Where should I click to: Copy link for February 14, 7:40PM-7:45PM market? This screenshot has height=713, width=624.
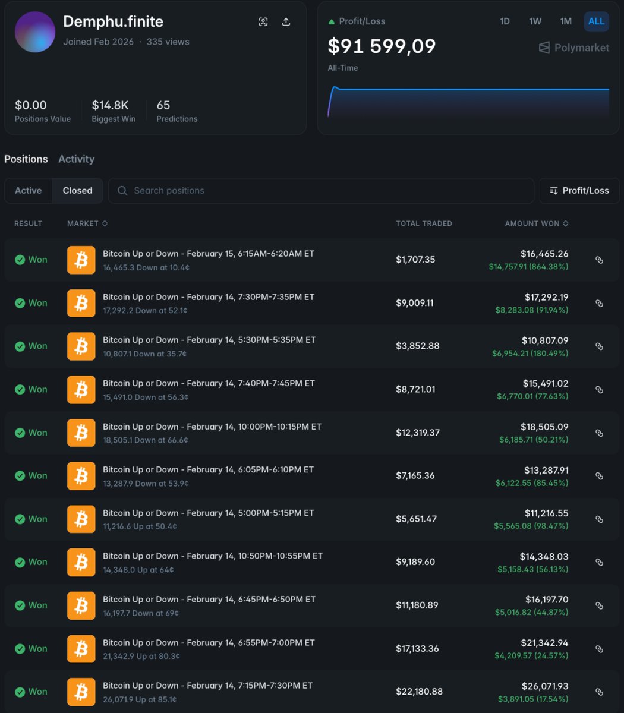click(x=599, y=389)
